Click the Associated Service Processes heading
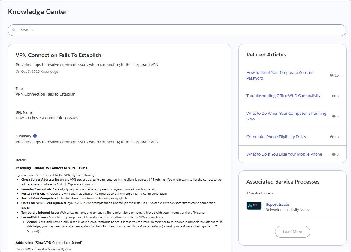The height and width of the screenshot is (252, 351). pyautogui.click(x=283, y=182)
